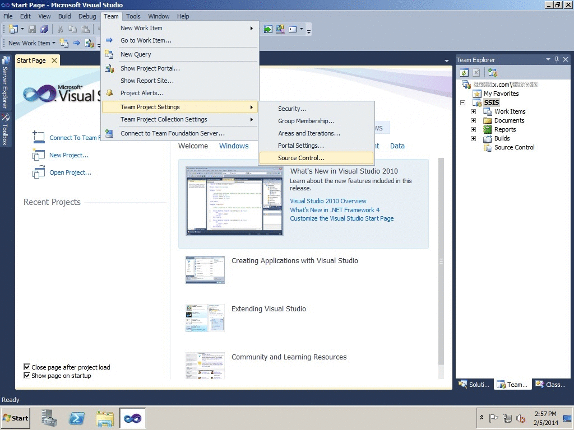The image size is (574, 430).
Task: Expand the Documents node
Action: (x=473, y=121)
